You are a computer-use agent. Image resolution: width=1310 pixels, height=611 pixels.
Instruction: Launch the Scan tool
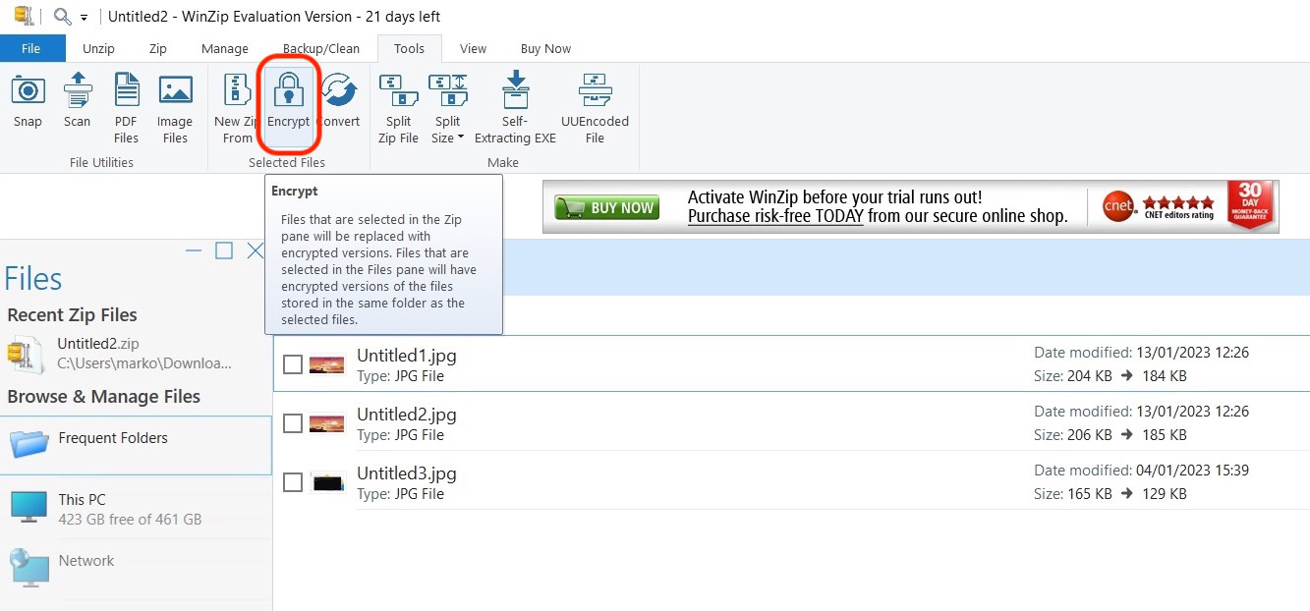coord(77,100)
